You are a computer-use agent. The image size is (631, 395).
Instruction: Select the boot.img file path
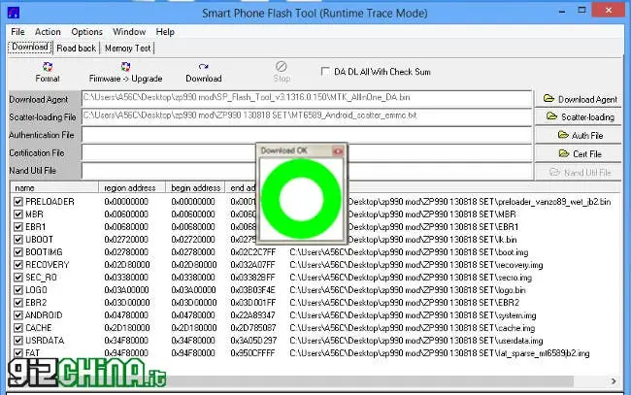(409, 252)
